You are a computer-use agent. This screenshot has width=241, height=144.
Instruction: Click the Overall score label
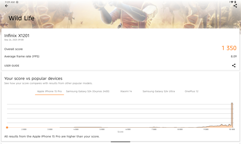tap(13, 49)
